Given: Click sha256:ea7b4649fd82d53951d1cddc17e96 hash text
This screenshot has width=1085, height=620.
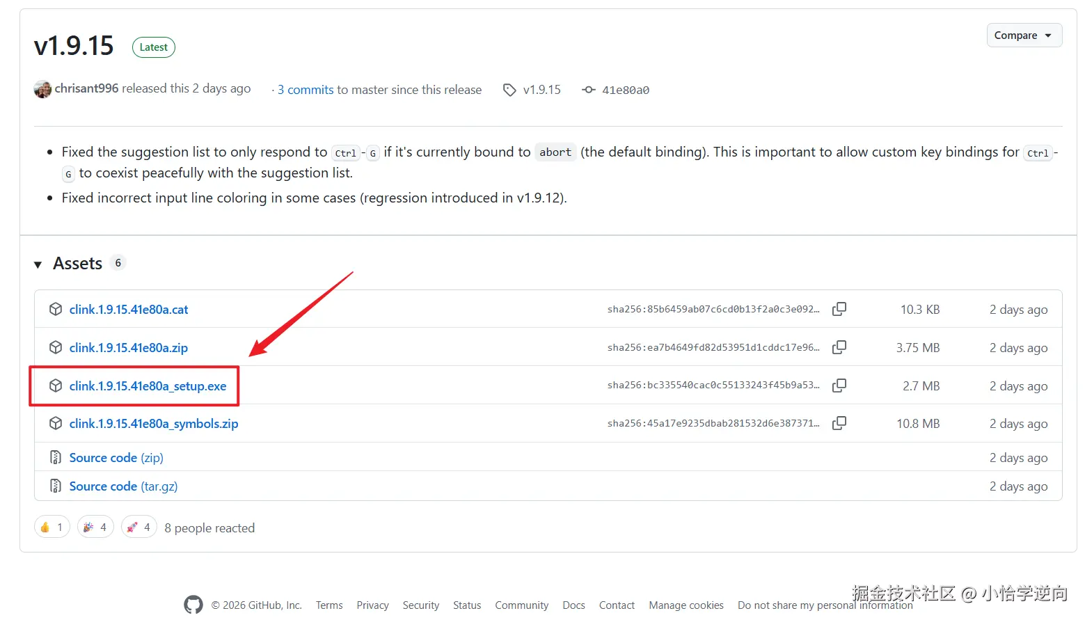Looking at the screenshot, I should [x=713, y=348].
